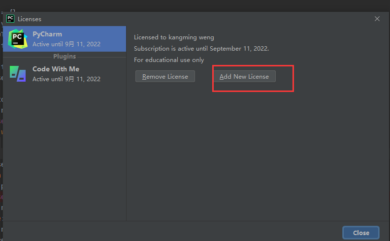Select the Code With Me plugin entry
This screenshot has height=241, width=390.
click(65, 74)
